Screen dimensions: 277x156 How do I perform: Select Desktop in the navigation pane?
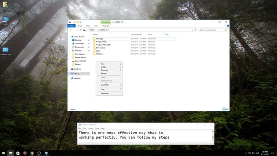click(x=78, y=40)
